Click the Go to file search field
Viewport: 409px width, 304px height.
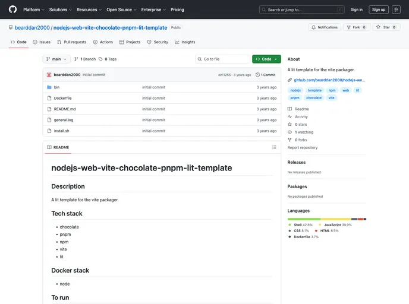pos(223,59)
